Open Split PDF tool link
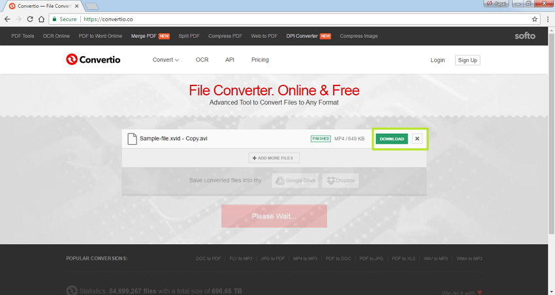The height and width of the screenshot is (295, 555). [189, 36]
